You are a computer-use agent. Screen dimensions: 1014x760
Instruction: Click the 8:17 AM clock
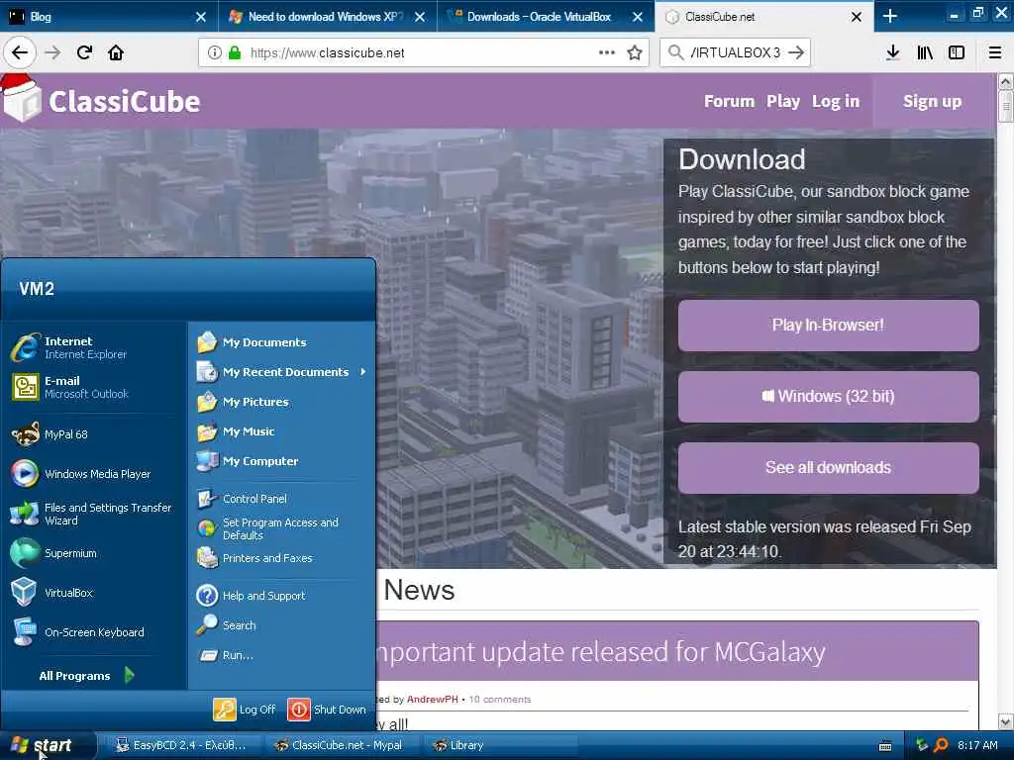tap(977, 745)
